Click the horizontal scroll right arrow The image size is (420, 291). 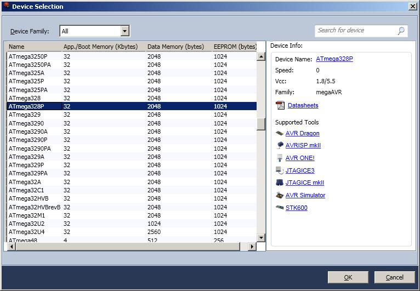pyautogui.click(x=252, y=247)
